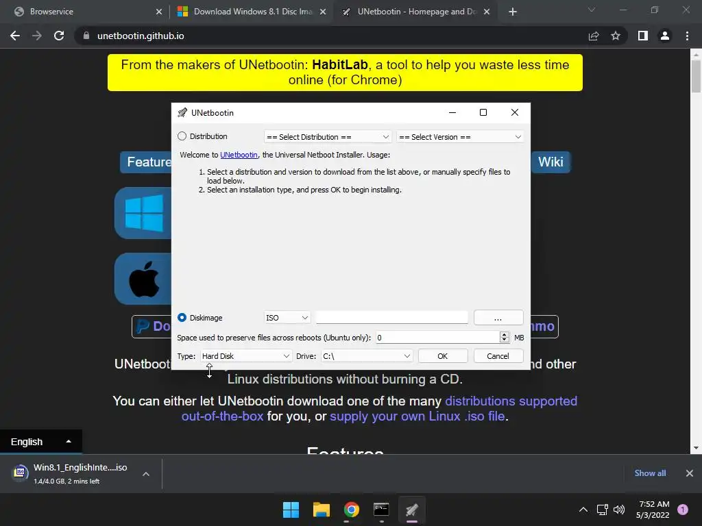The height and width of the screenshot is (526, 702).
Task: Expand the English language selector
Action: pyautogui.click(x=40, y=442)
